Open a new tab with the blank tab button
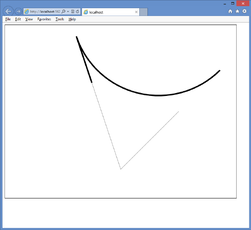 coord(144,12)
